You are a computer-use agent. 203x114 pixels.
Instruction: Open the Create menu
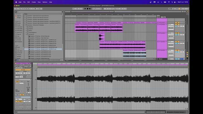(34, 2)
